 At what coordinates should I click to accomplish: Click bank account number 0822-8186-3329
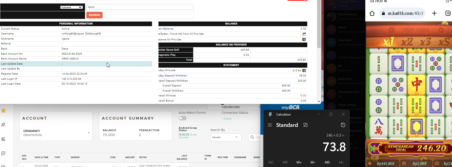point(72,54)
